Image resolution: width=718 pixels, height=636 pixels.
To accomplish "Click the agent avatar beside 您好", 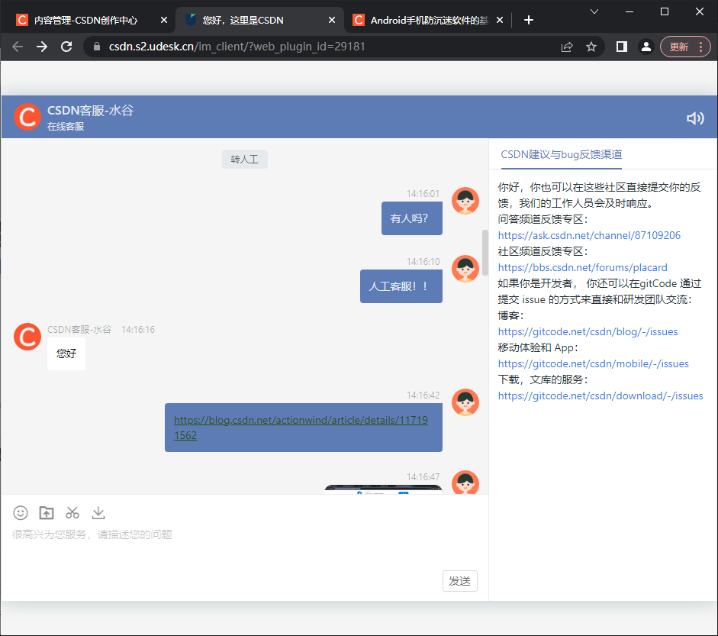I will [27, 337].
